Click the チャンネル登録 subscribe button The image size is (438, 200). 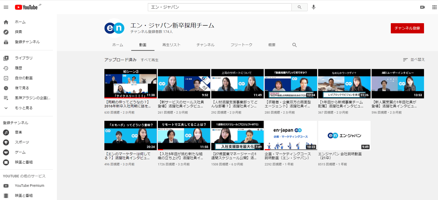pos(407,28)
